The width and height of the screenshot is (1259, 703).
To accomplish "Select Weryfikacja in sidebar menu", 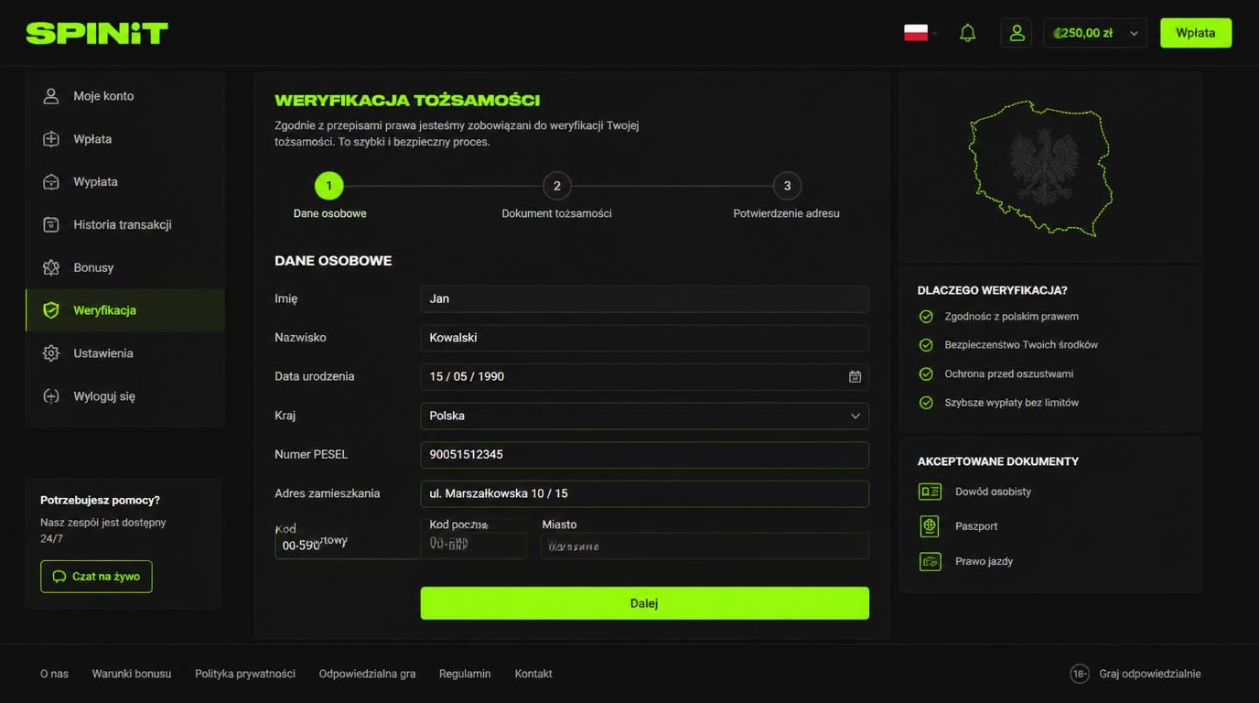I will click(x=125, y=310).
